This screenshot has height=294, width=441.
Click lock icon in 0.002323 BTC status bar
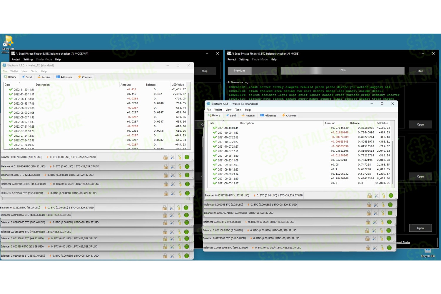(x=165, y=208)
